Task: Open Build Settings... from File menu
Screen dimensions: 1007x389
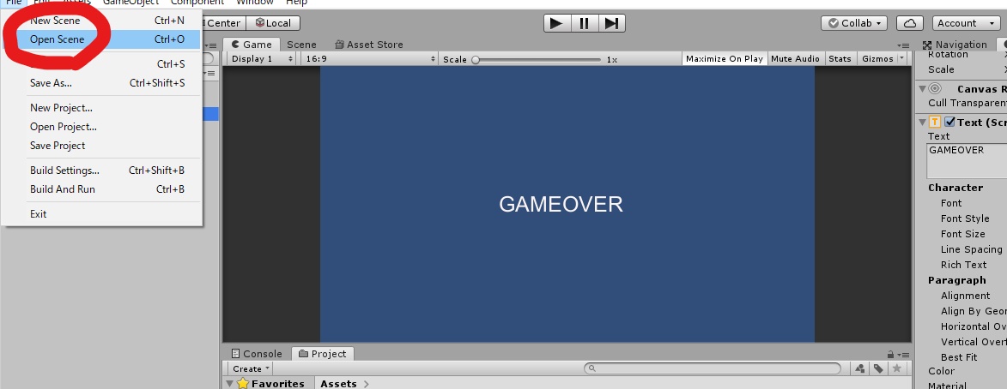Action: [101, 171]
